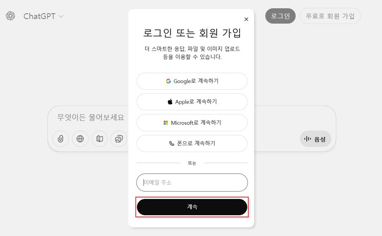Select Apple로 계속하기 option
Viewport: 382px width, 236px height.
(192, 102)
